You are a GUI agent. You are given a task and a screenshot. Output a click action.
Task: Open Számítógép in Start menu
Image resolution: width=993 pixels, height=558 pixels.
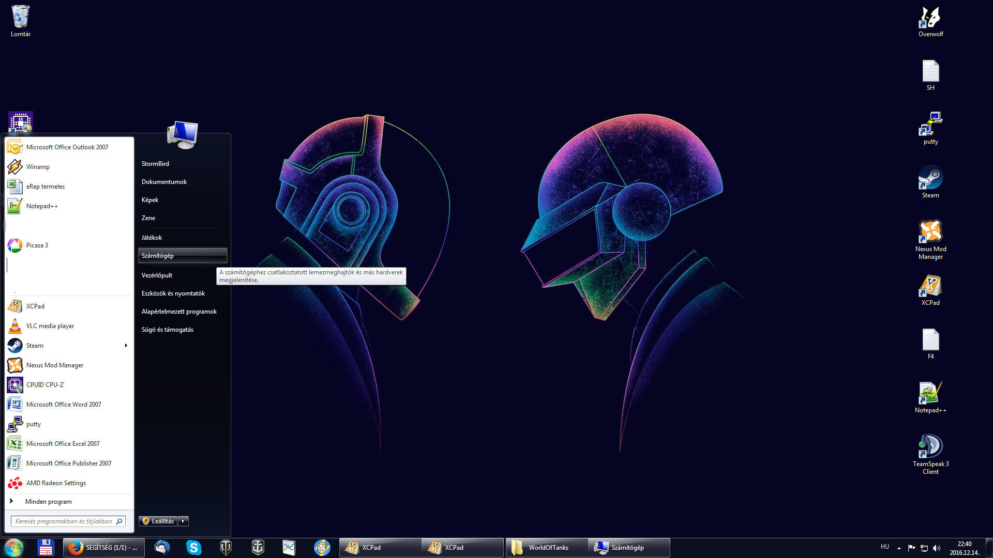[183, 256]
